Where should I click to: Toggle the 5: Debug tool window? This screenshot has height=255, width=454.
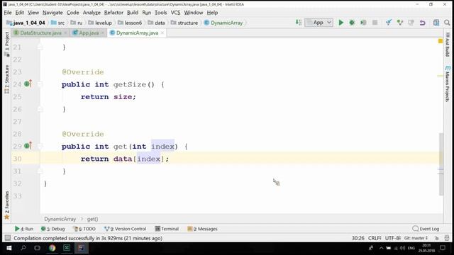coord(52,229)
